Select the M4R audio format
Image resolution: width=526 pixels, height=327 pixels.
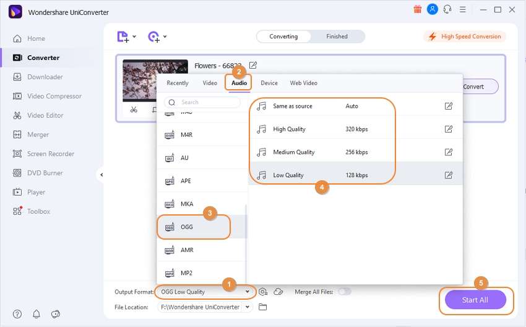click(x=201, y=134)
